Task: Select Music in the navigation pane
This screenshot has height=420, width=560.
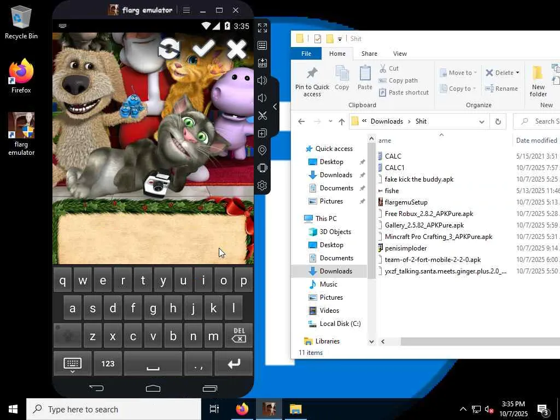Action: (x=328, y=284)
